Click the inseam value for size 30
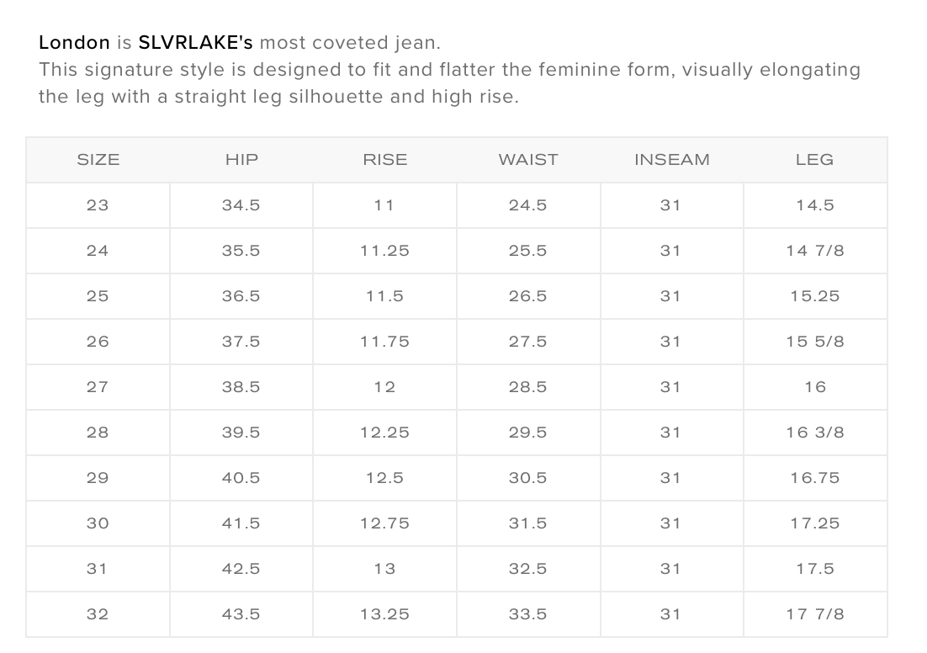This screenshot has width=927, height=653. [670, 523]
